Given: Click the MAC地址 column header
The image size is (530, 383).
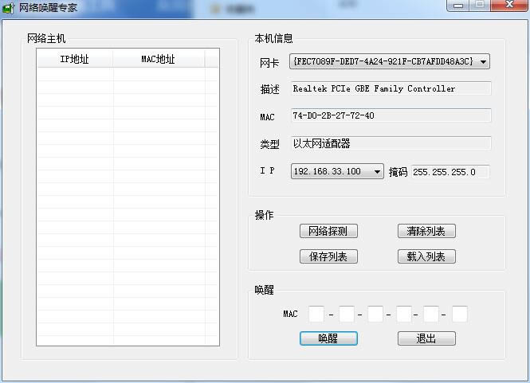Looking at the screenshot, I should point(158,59).
